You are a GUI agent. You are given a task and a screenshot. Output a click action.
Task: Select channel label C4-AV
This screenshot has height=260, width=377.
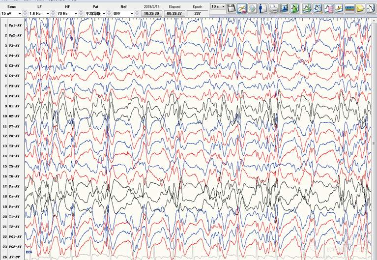pos(14,76)
